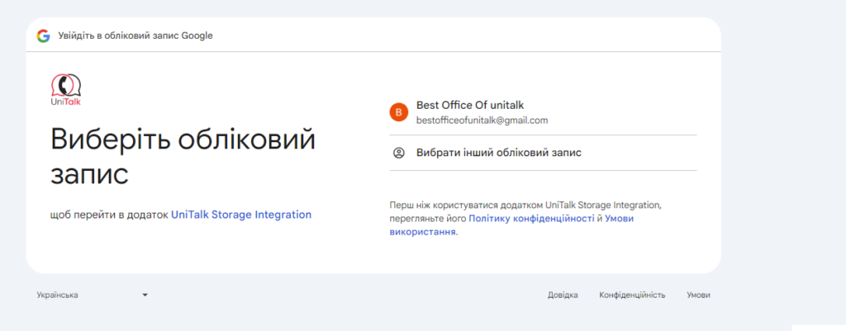Open the 'Довідка' footer link
This screenshot has height=331, width=846.
click(563, 295)
